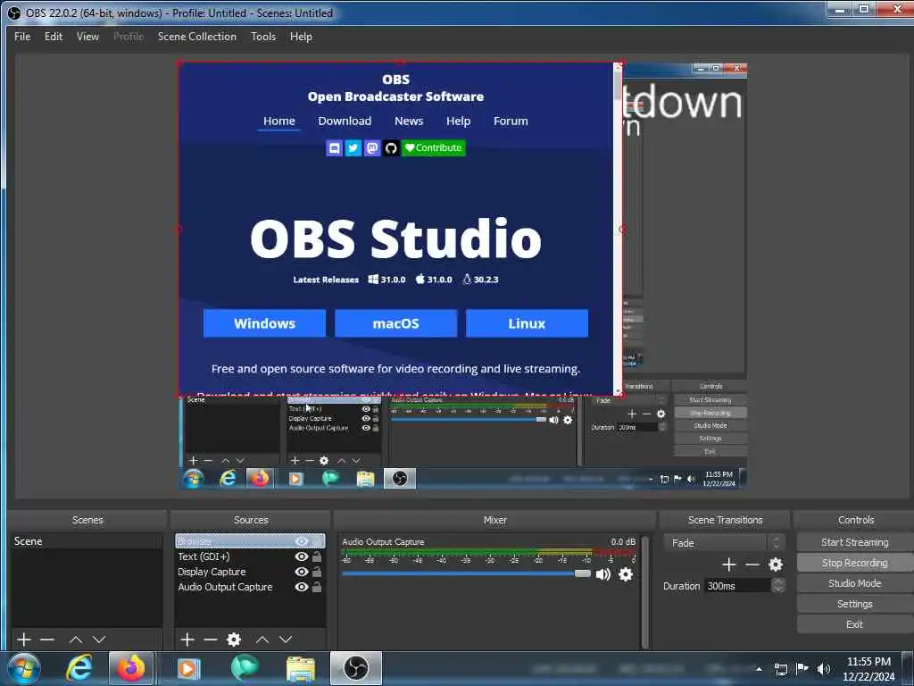
Task: Open Settings from Controls panel
Action: (x=854, y=604)
